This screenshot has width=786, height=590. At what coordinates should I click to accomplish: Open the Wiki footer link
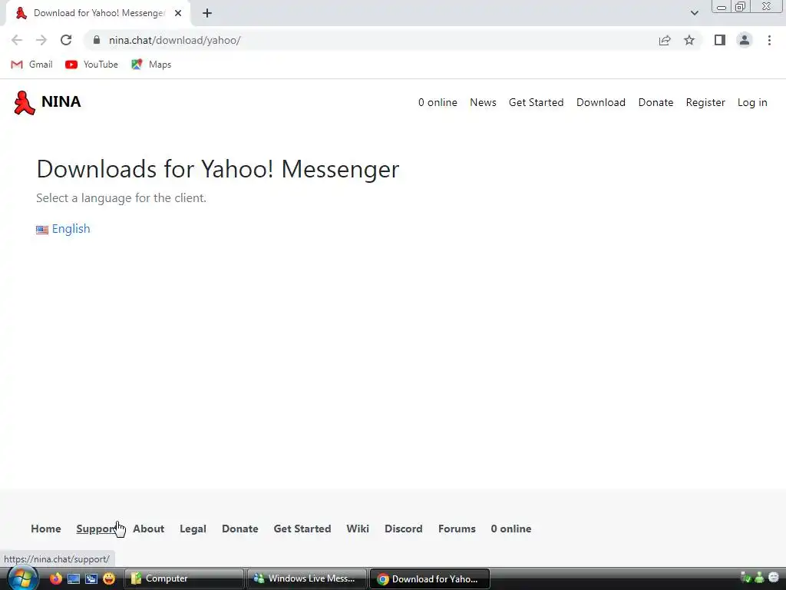358,529
